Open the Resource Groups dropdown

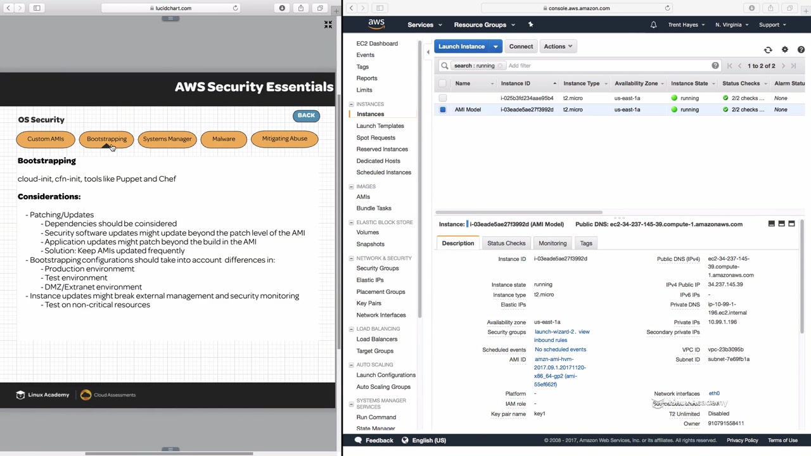tap(484, 25)
